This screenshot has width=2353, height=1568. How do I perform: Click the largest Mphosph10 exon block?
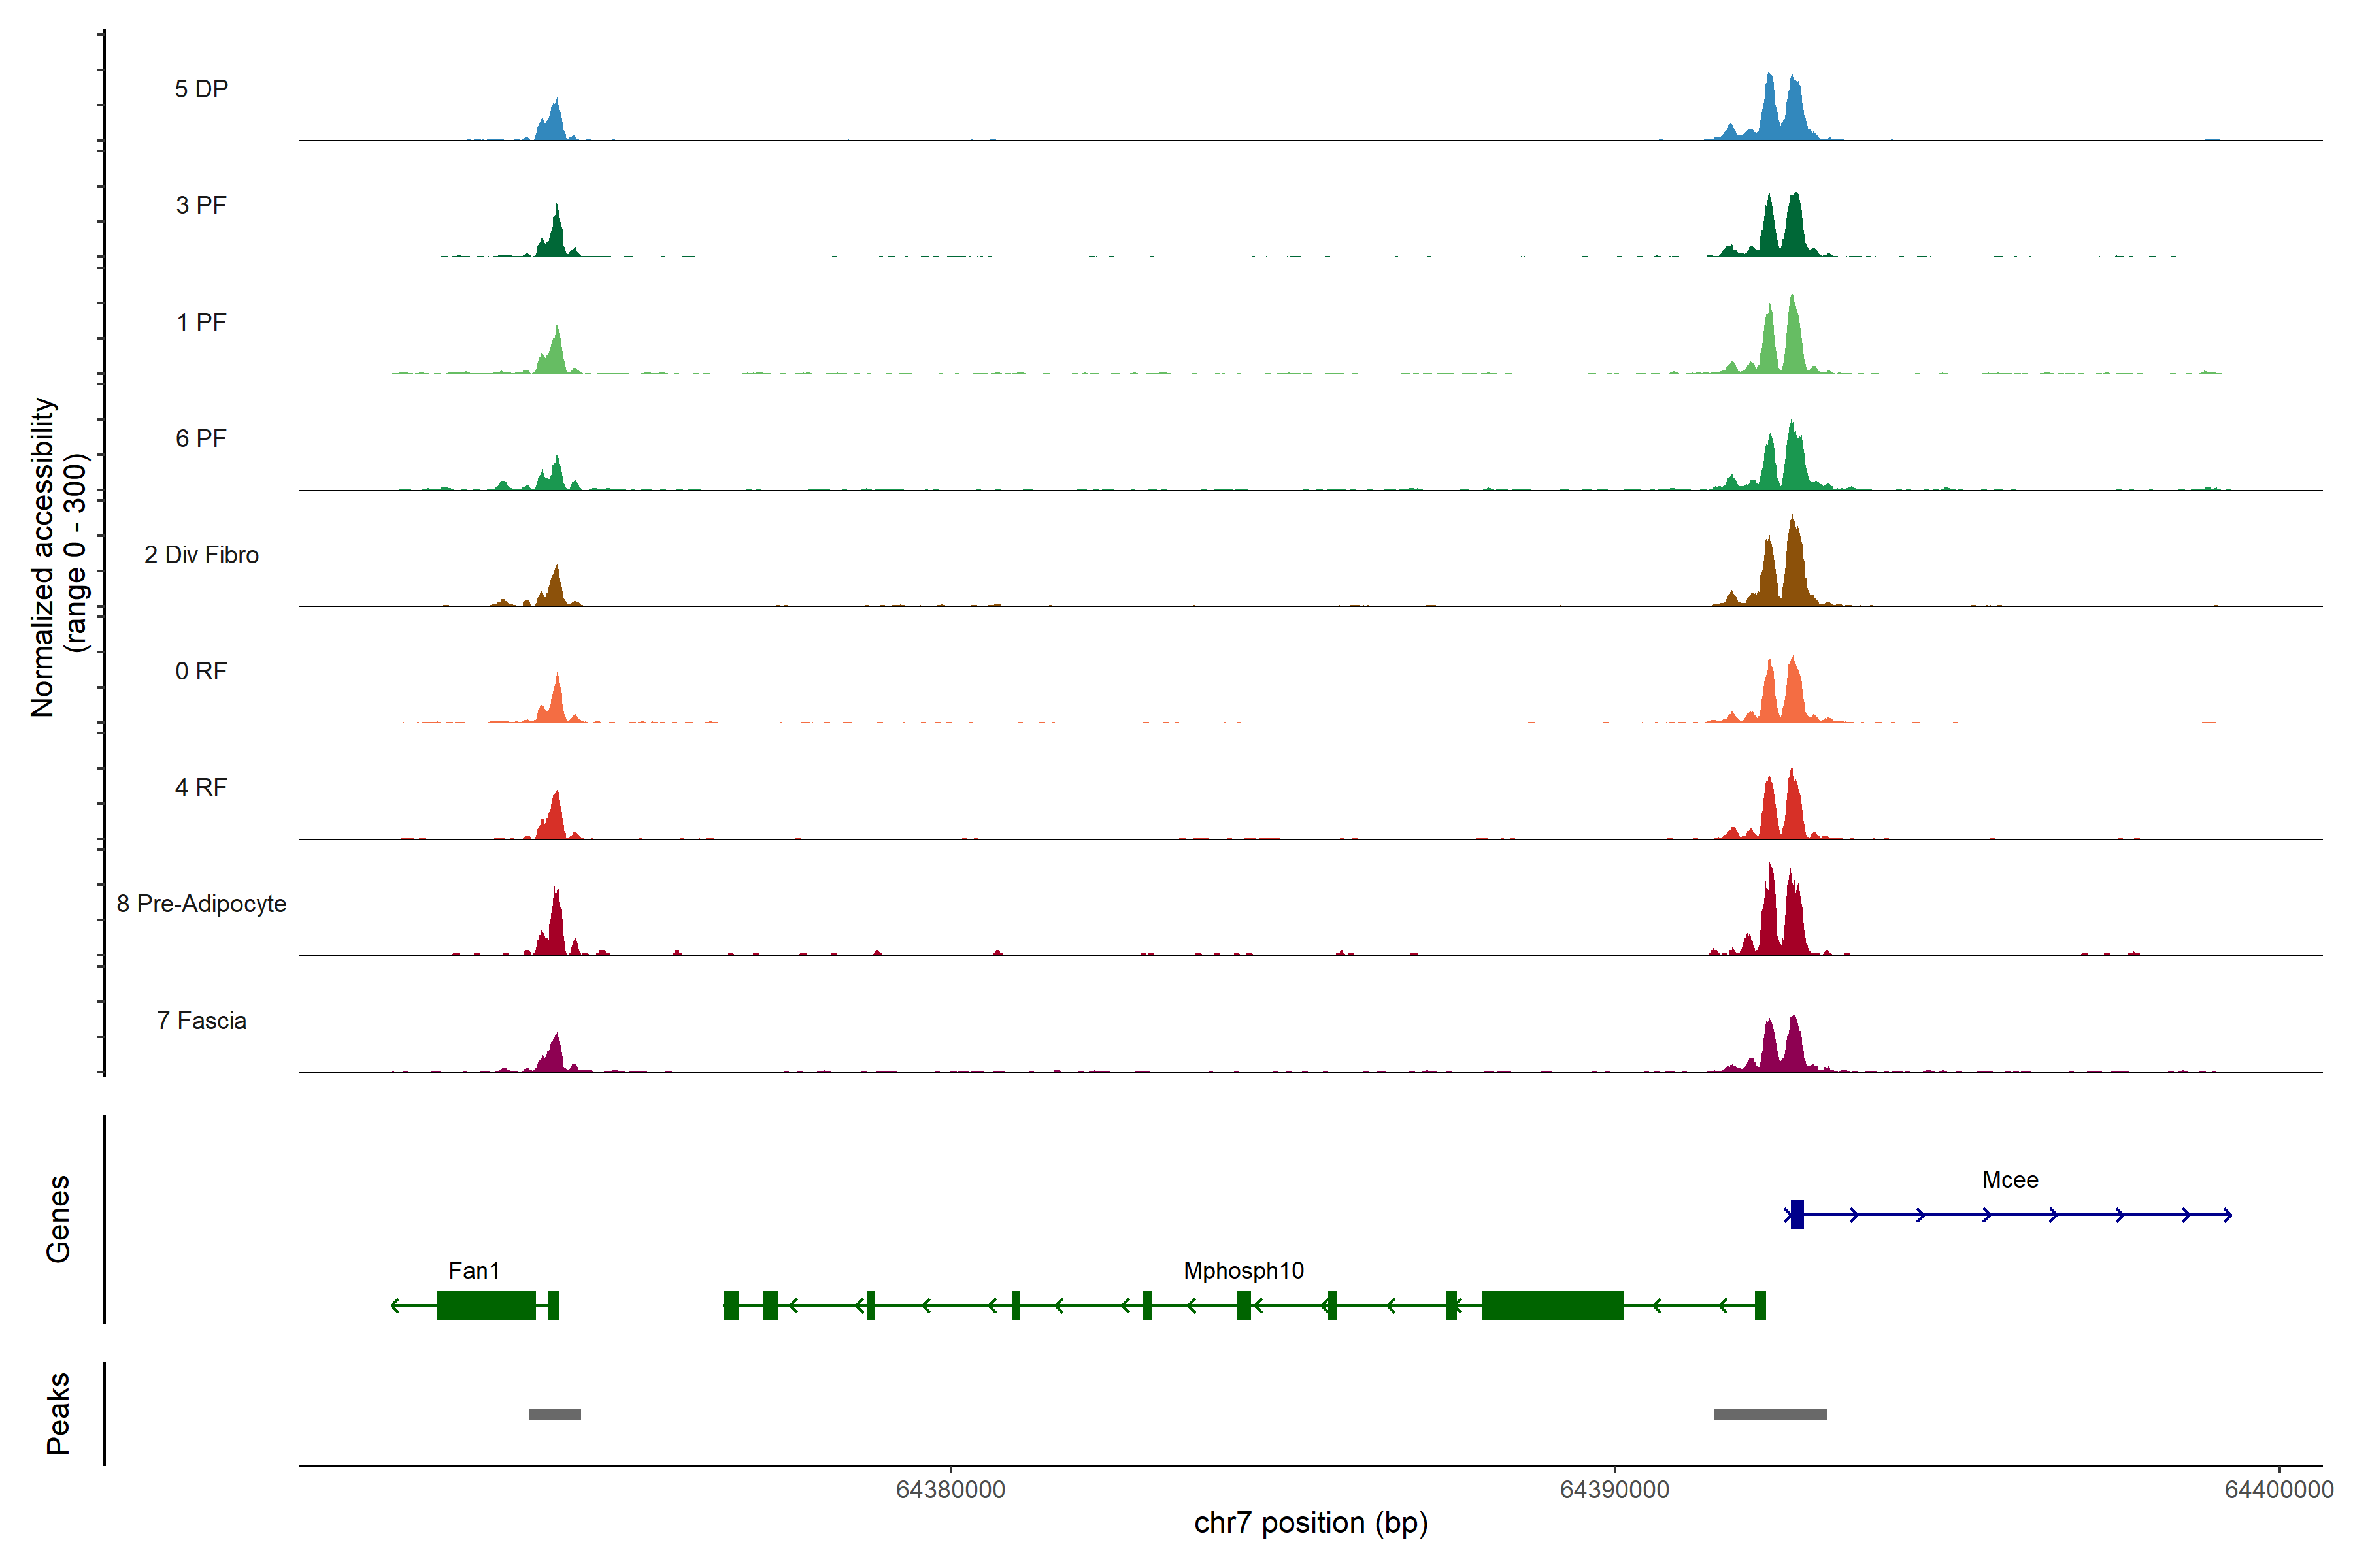pos(1552,1305)
